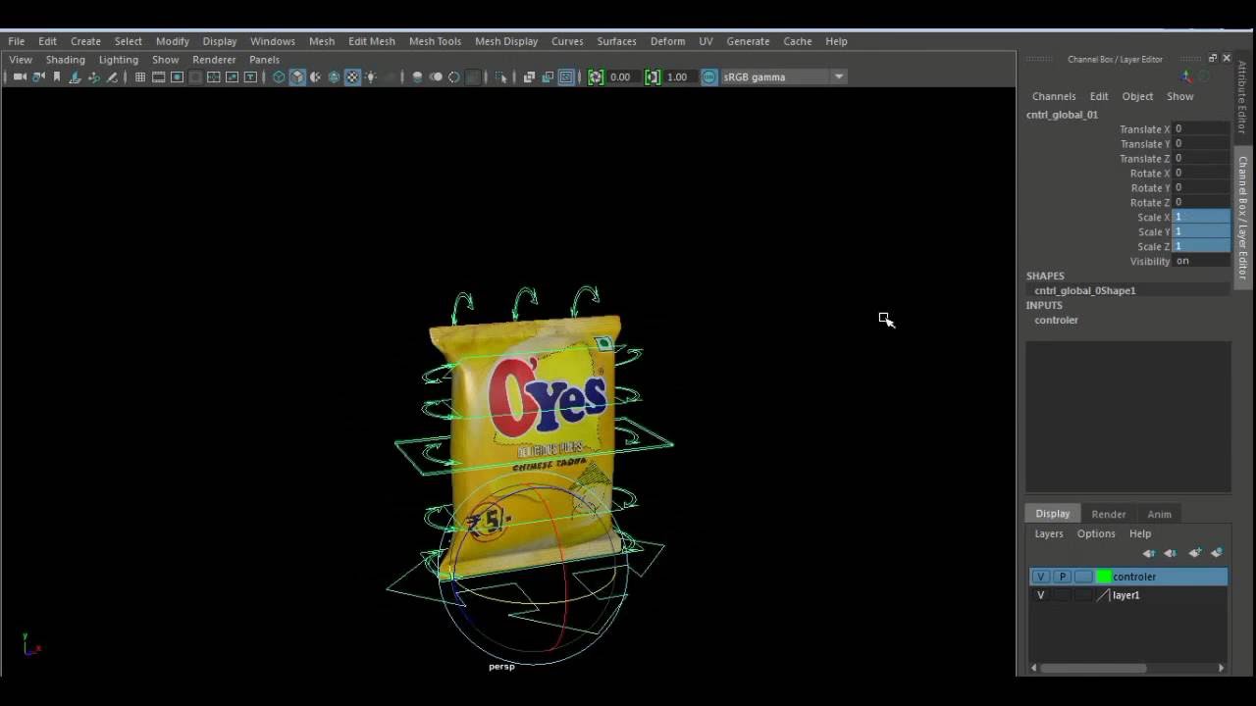1256x706 pixels.
Task: Open the Show menu in Channel Box
Action: pos(1179,96)
